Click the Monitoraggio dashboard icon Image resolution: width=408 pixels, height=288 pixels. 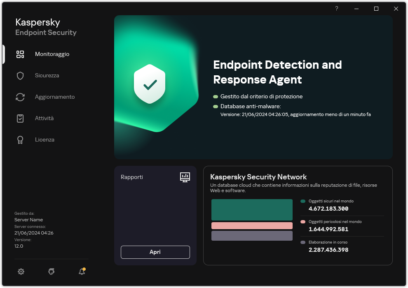pyautogui.click(x=20, y=54)
